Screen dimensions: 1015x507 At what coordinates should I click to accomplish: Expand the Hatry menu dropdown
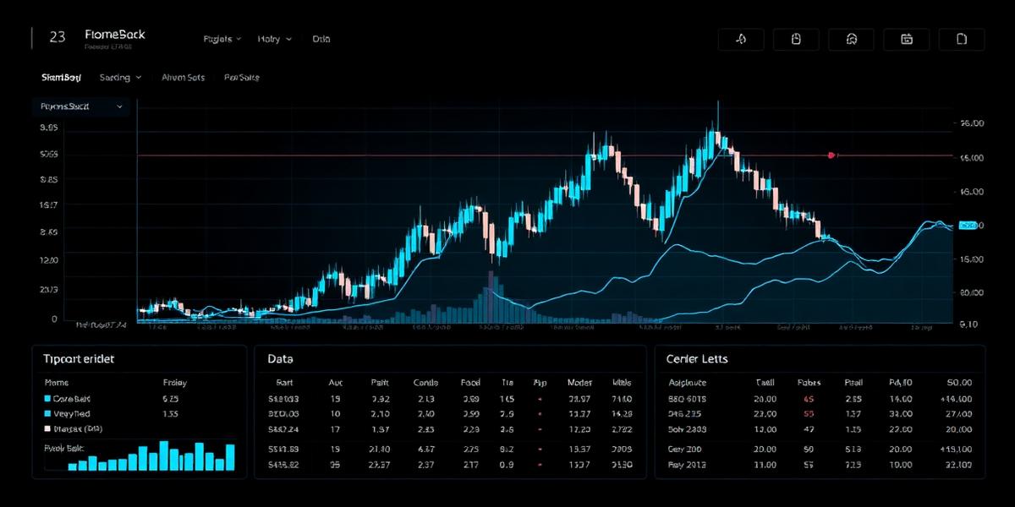[274, 39]
